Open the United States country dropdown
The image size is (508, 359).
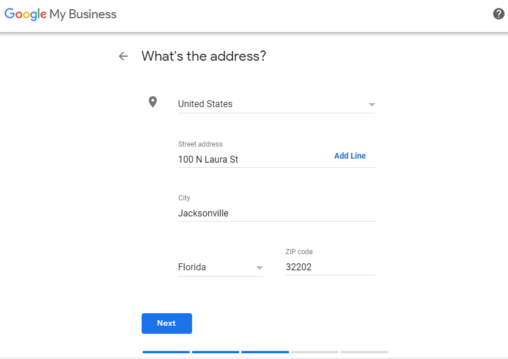point(276,104)
